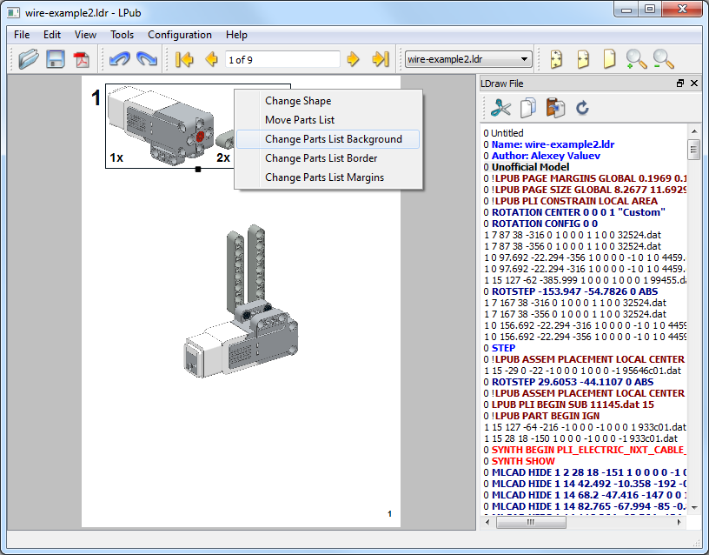Click the scroll down arrow in the LDraw panel
Screen dimensions: 709x555
coord(694,507)
